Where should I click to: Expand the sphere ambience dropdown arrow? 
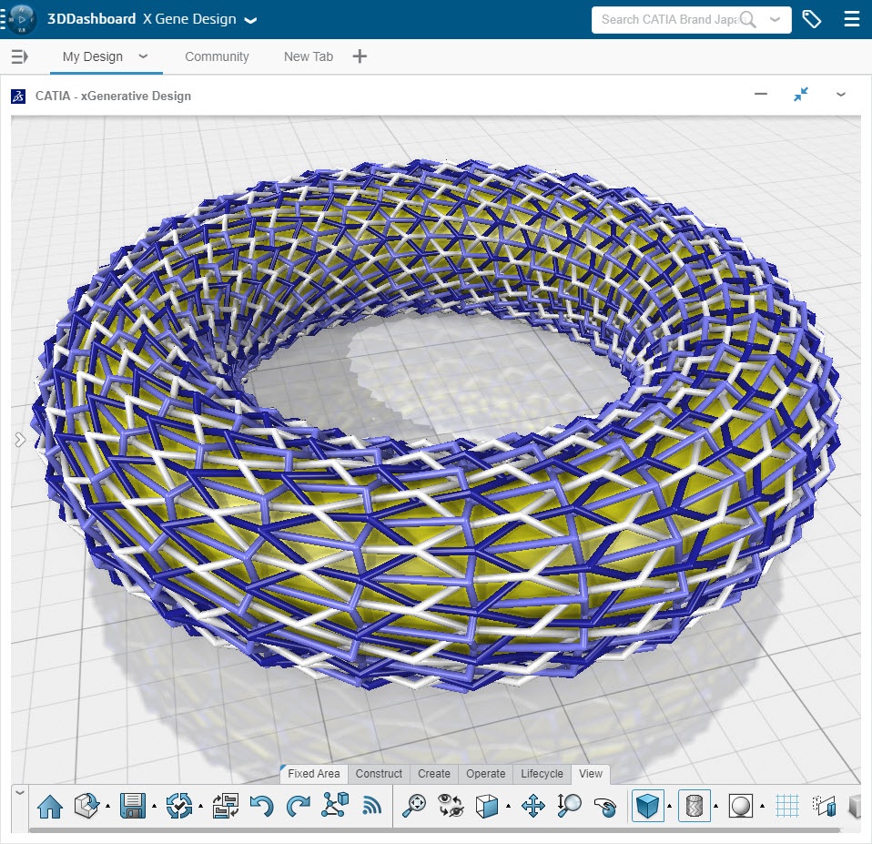tap(762, 806)
